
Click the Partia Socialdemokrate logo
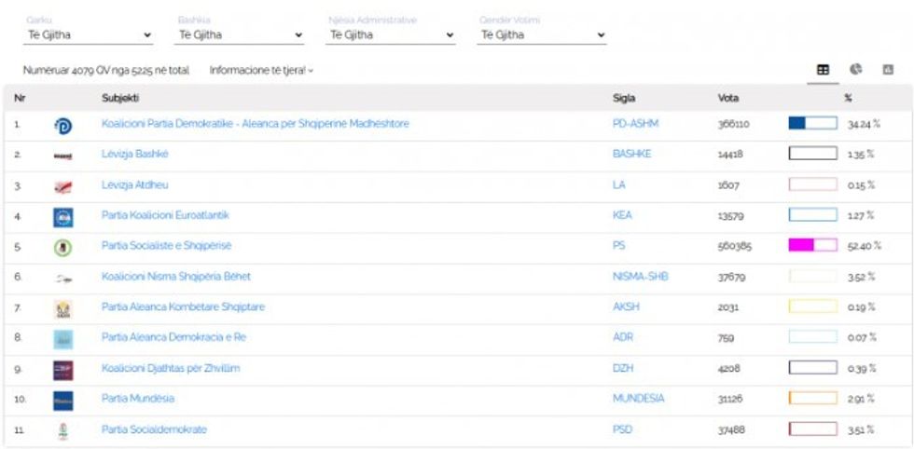click(x=63, y=430)
